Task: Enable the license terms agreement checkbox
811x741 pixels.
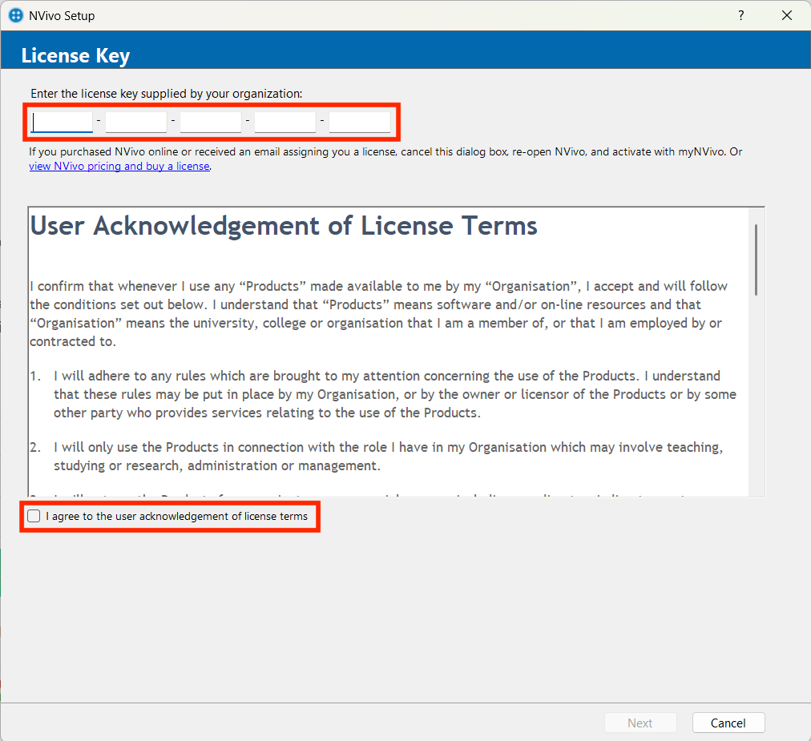Action: coord(34,516)
